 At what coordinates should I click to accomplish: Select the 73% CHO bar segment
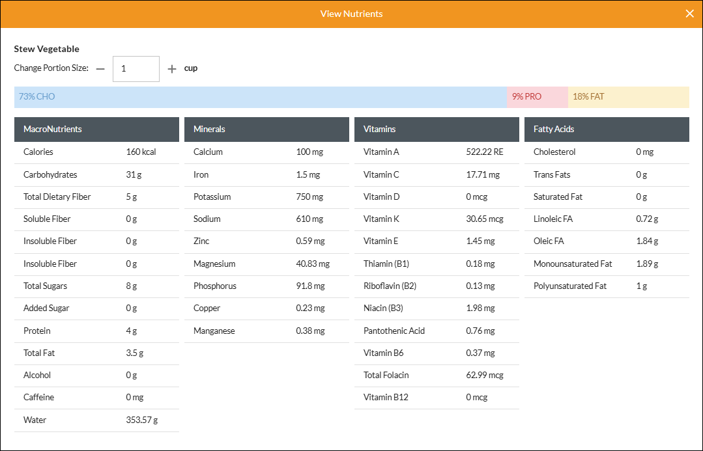coord(261,97)
